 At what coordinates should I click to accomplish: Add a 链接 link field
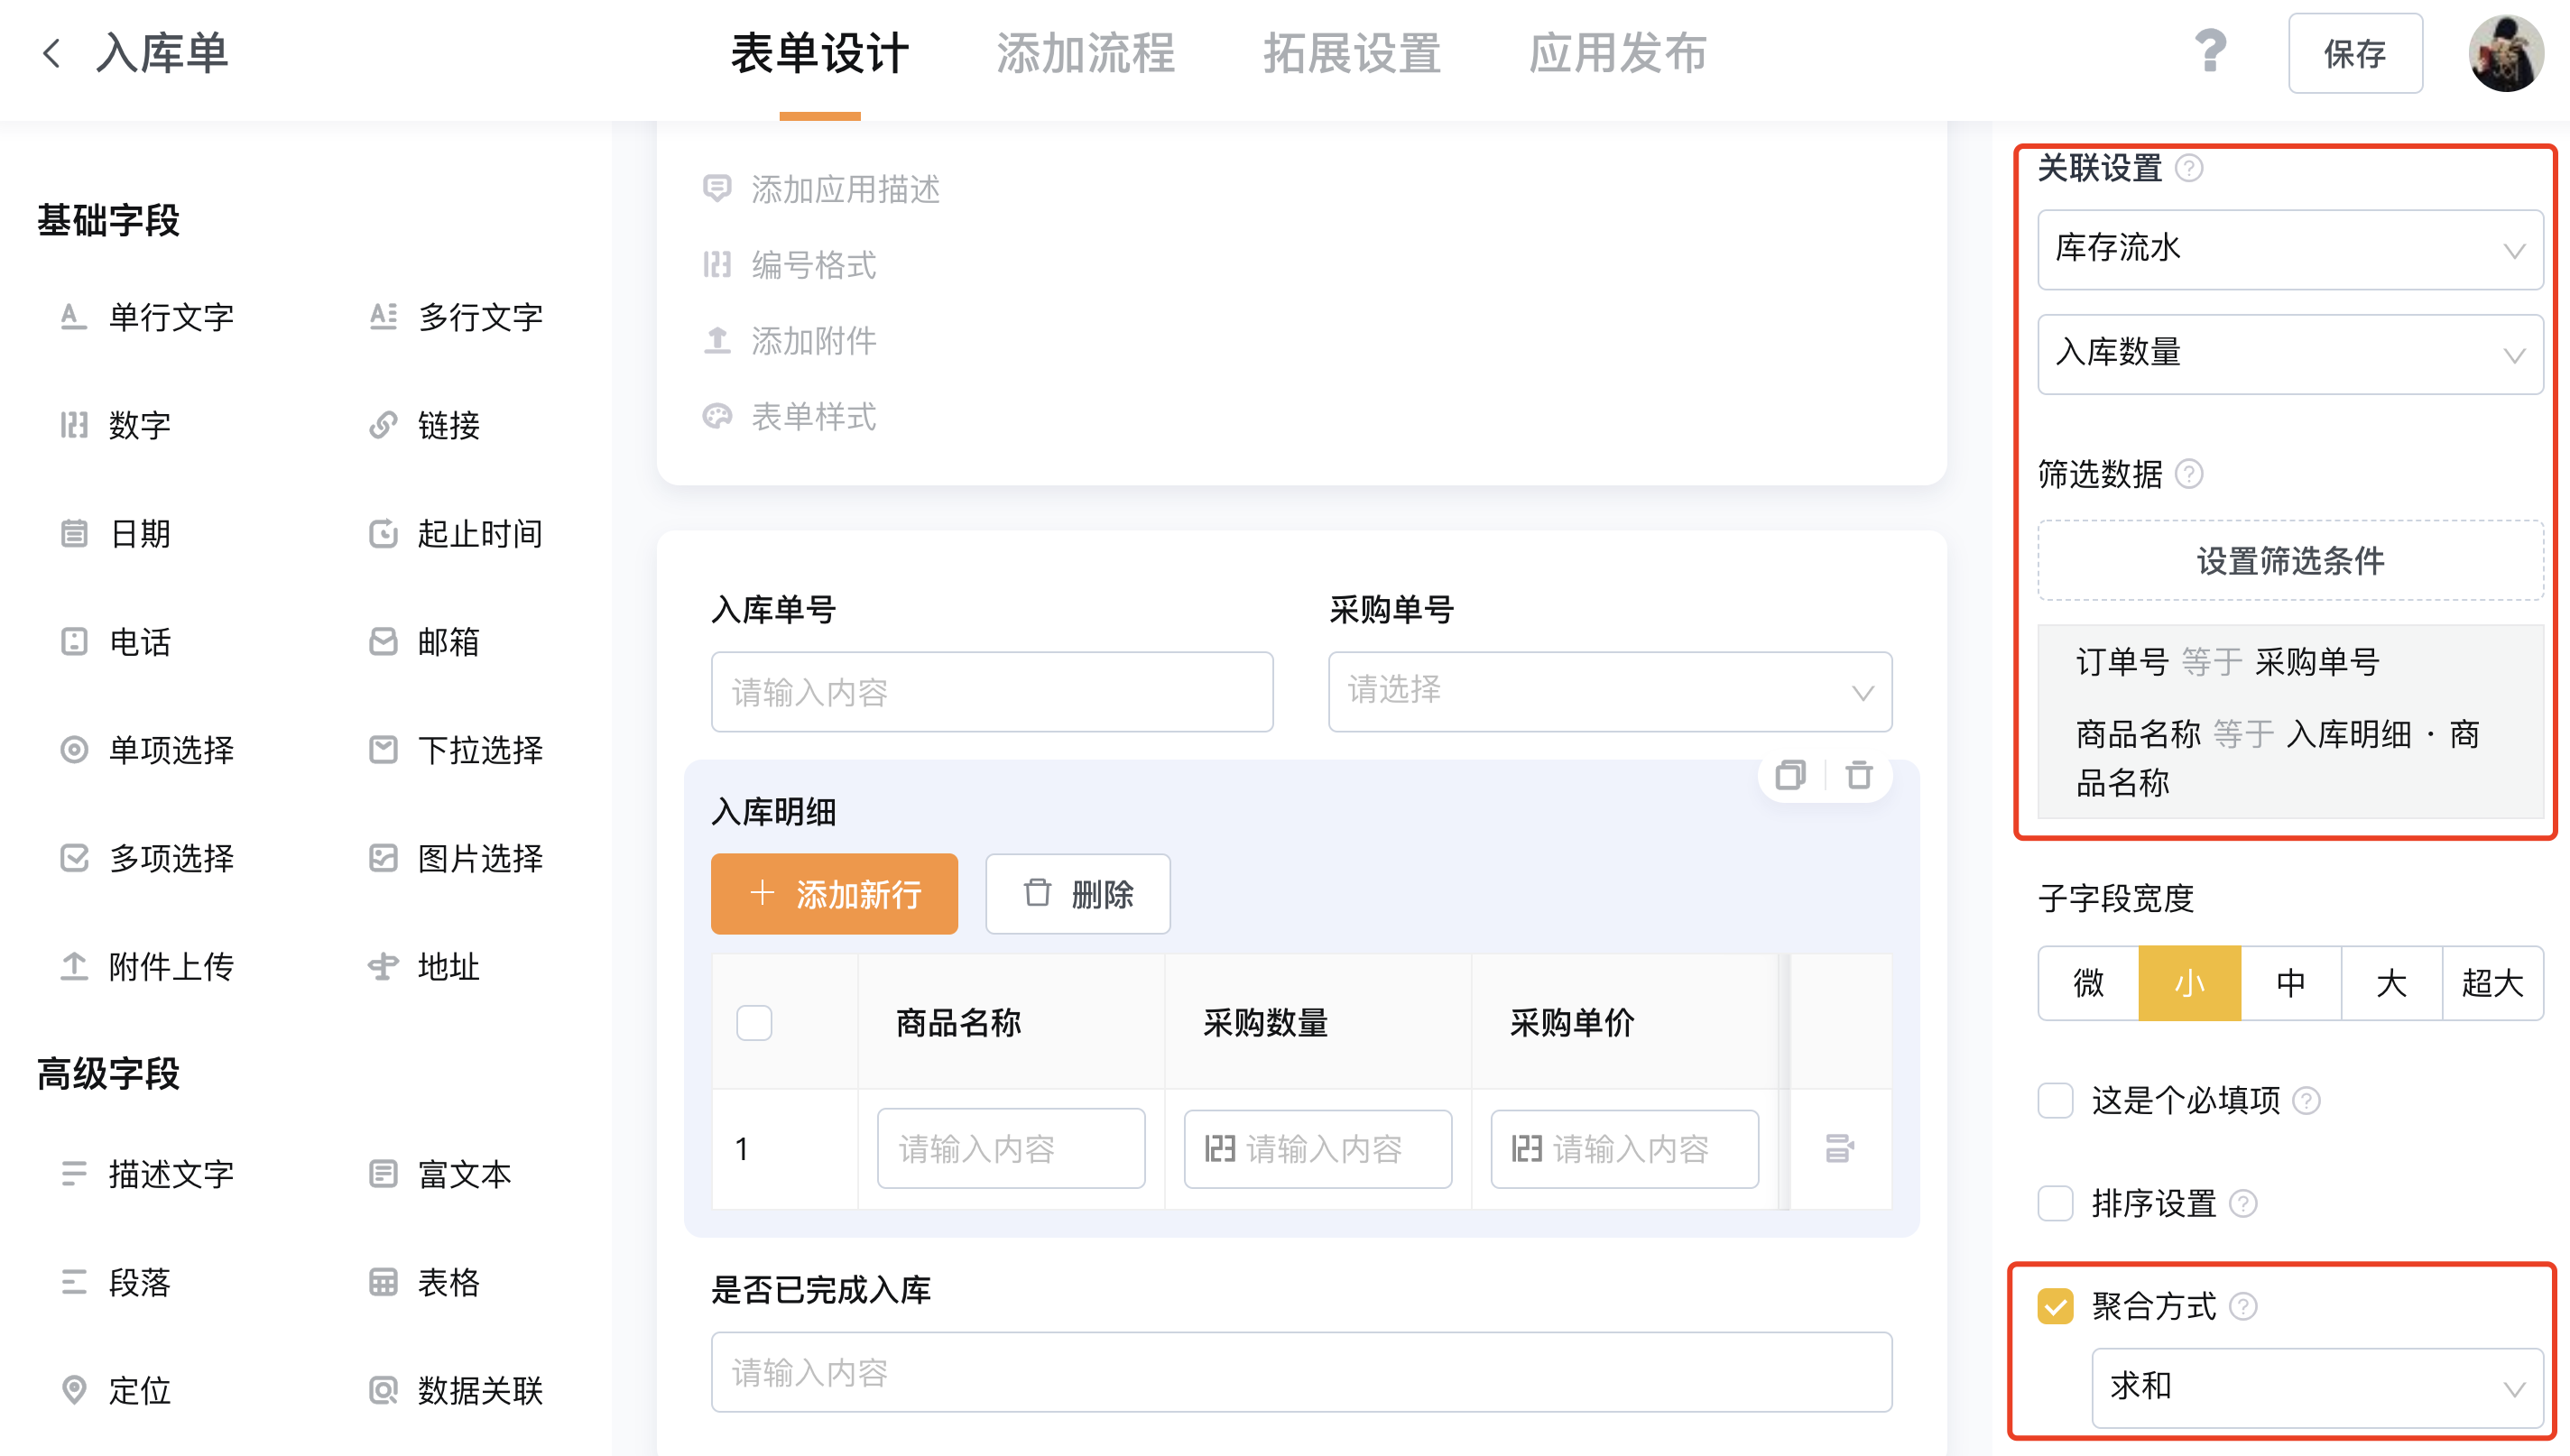coord(424,425)
